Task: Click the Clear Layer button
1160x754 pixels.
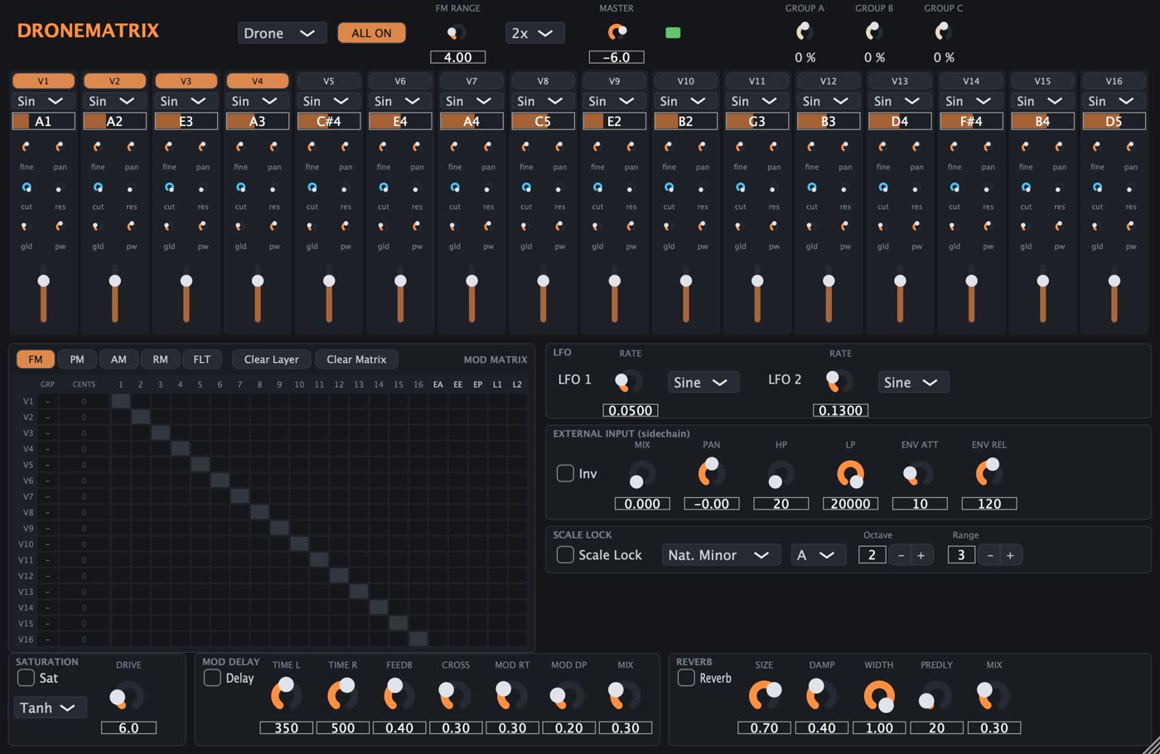Action: click(272, 360)
